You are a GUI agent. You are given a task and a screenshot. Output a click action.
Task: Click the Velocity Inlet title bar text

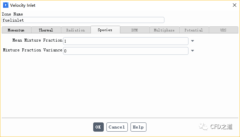point(23,5)
